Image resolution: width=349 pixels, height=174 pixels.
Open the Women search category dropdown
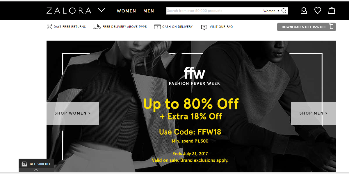pos(271,11)
